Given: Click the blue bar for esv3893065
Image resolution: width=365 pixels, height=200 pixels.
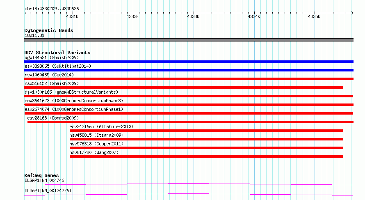Looking at the screenshot, I should click(x=189, y=70).
